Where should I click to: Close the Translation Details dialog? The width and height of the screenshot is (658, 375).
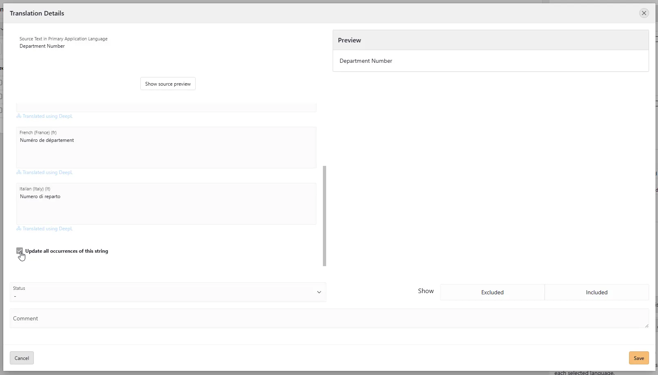644,13
